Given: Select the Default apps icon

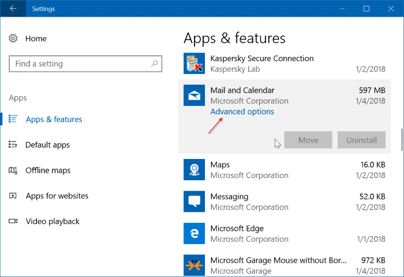Looking at the screenshot, I should [x=13, y=145].
